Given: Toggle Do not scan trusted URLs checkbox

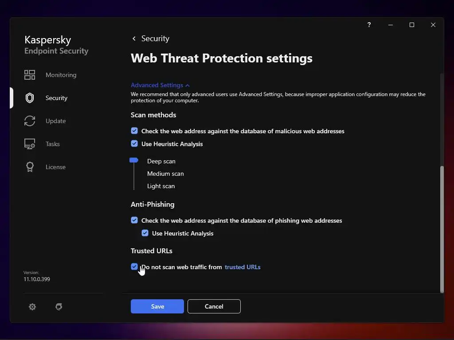Looking at the screenshot, I should (134, 267).
